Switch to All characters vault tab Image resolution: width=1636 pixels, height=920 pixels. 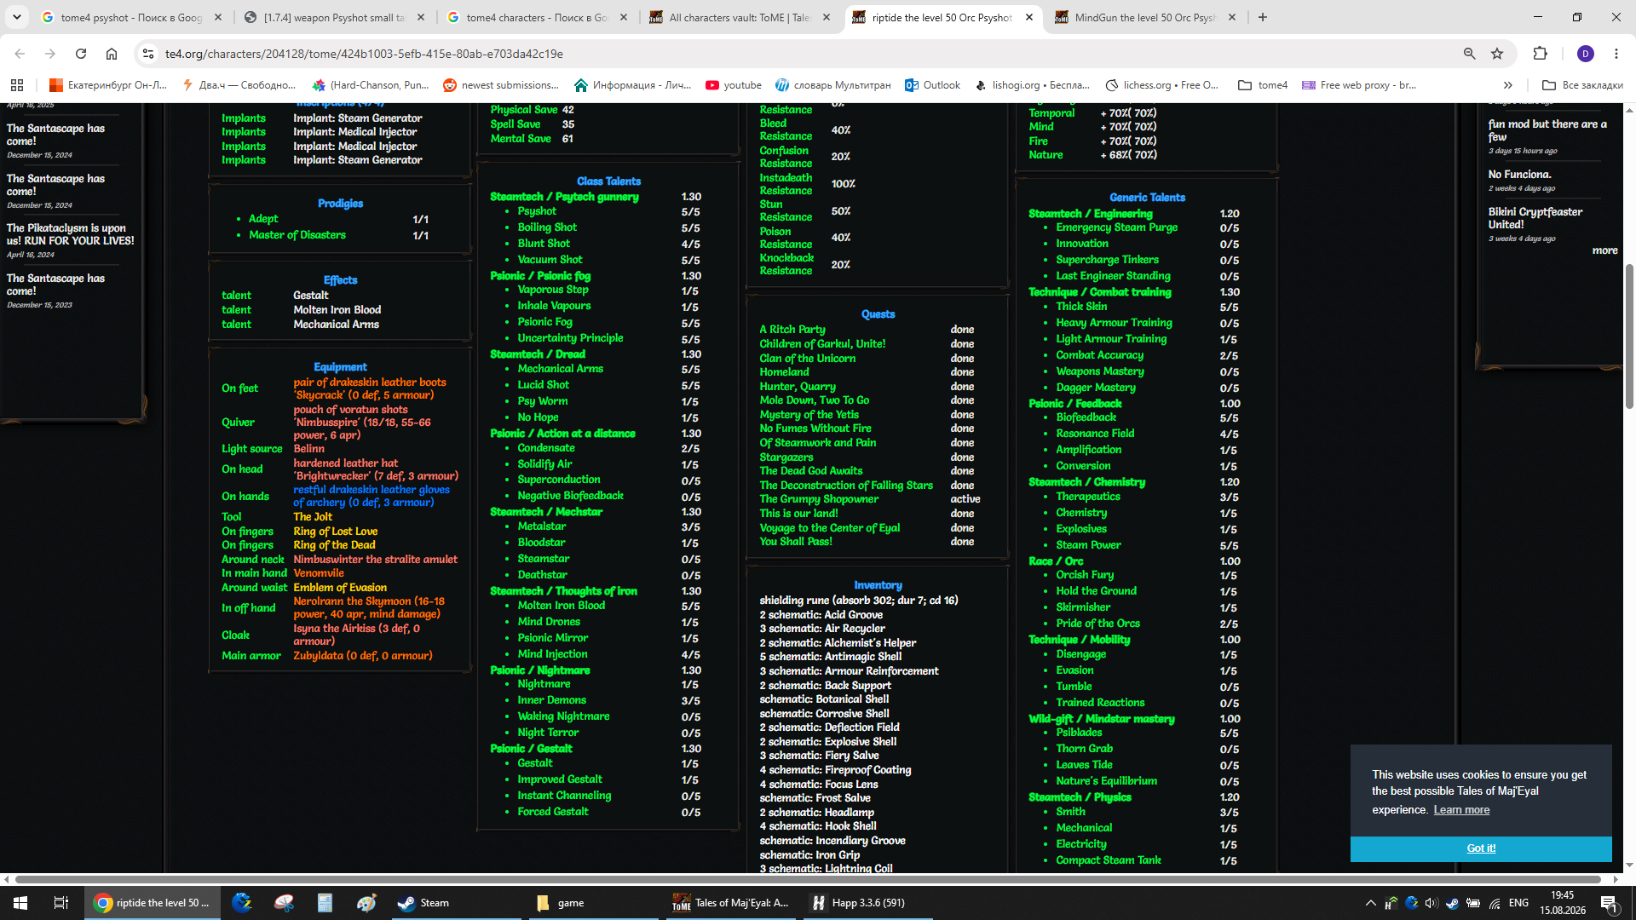(x=738, y=17)
